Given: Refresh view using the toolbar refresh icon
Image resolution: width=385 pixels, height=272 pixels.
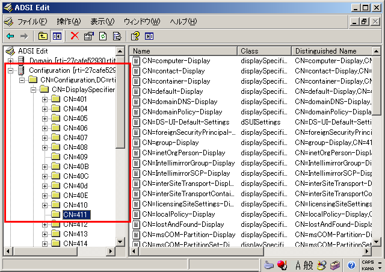Looking at the screenshot, I should (103, 36).
